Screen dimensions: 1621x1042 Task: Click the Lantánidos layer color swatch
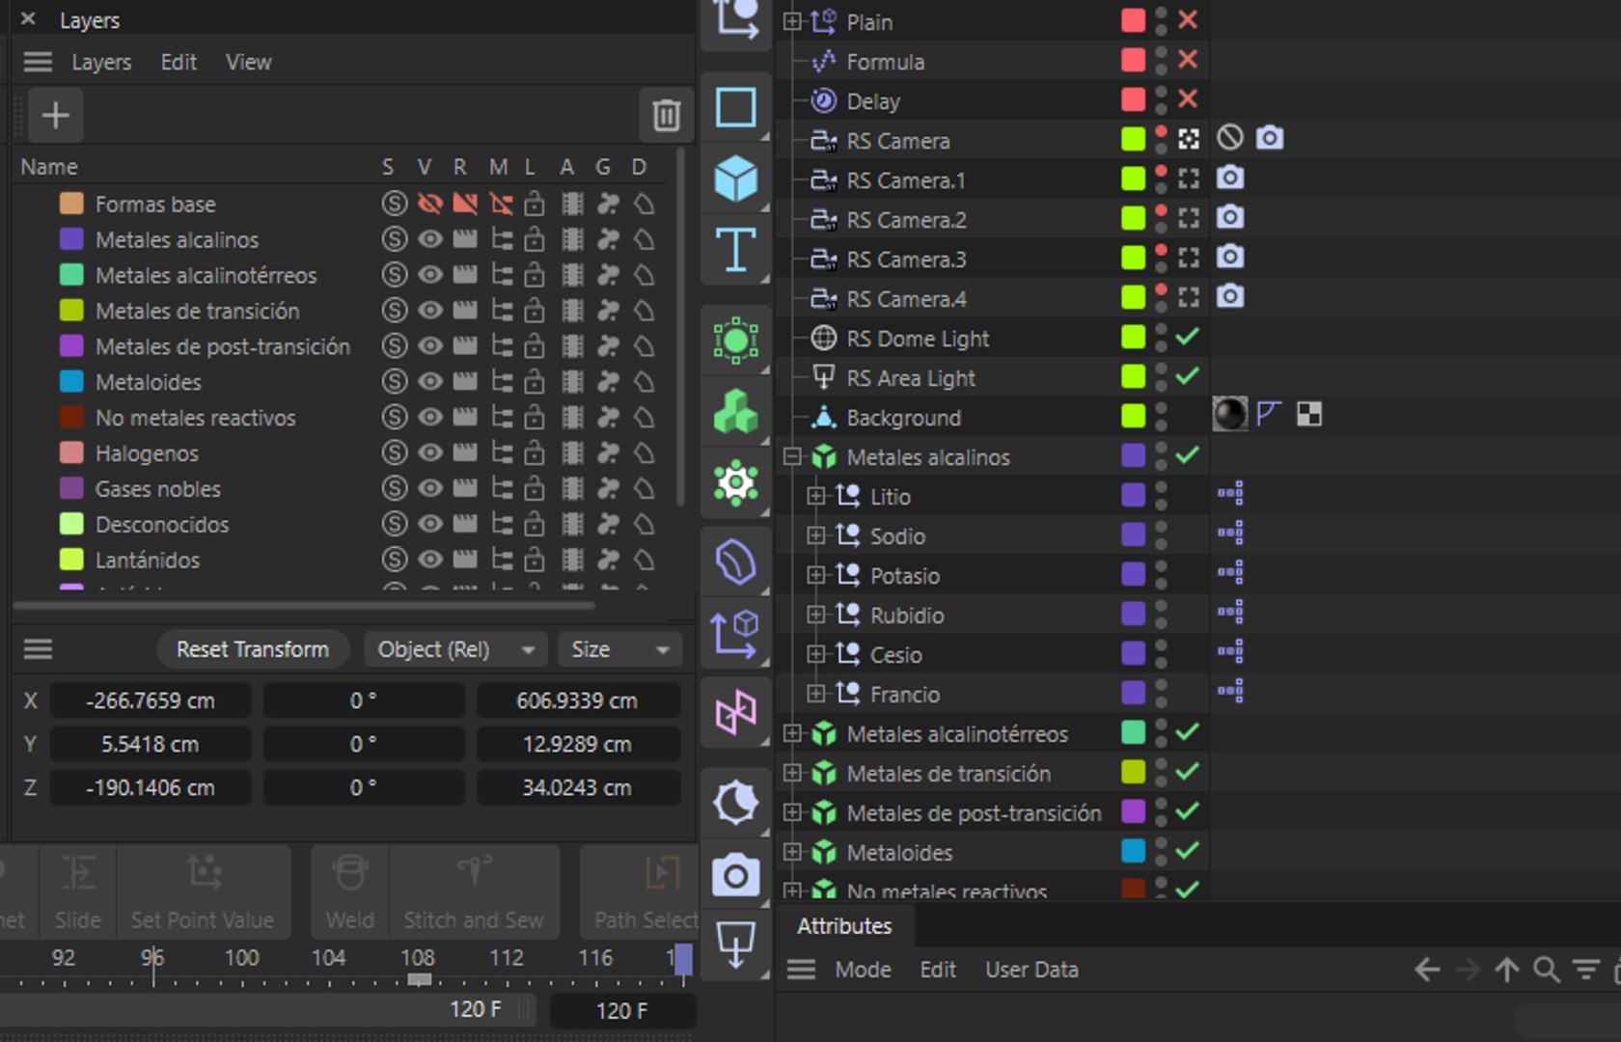click(x=71, y=560)
